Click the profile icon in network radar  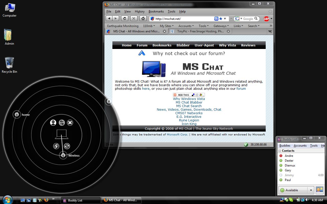53,123
